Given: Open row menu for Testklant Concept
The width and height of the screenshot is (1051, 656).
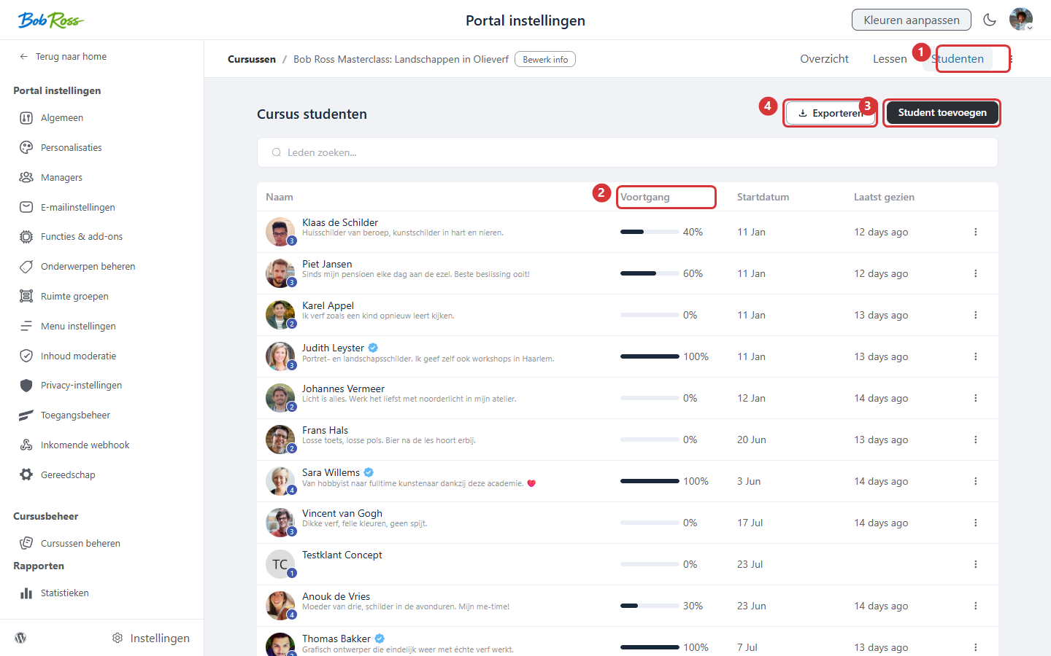Looking at the screenshot, I should tap(976, 564).
